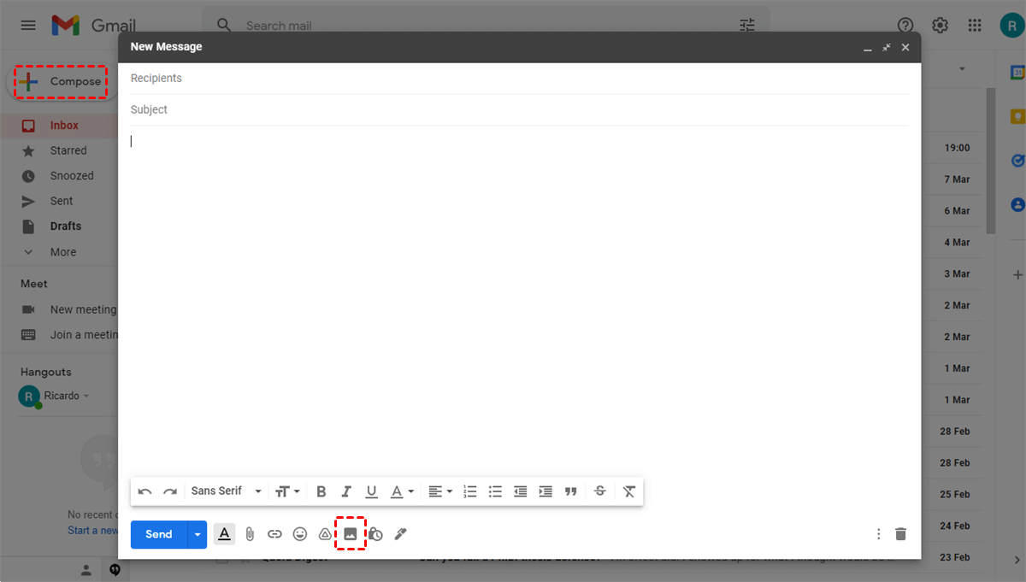Insert an emoji

tap(300, 534)
